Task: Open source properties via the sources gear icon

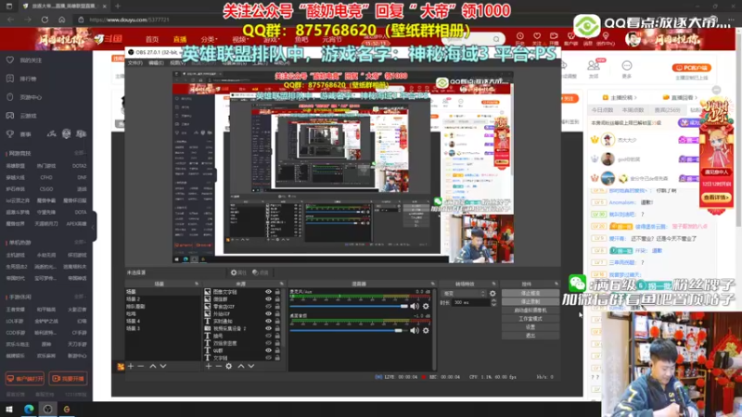Action: click(x=228, y=366)
